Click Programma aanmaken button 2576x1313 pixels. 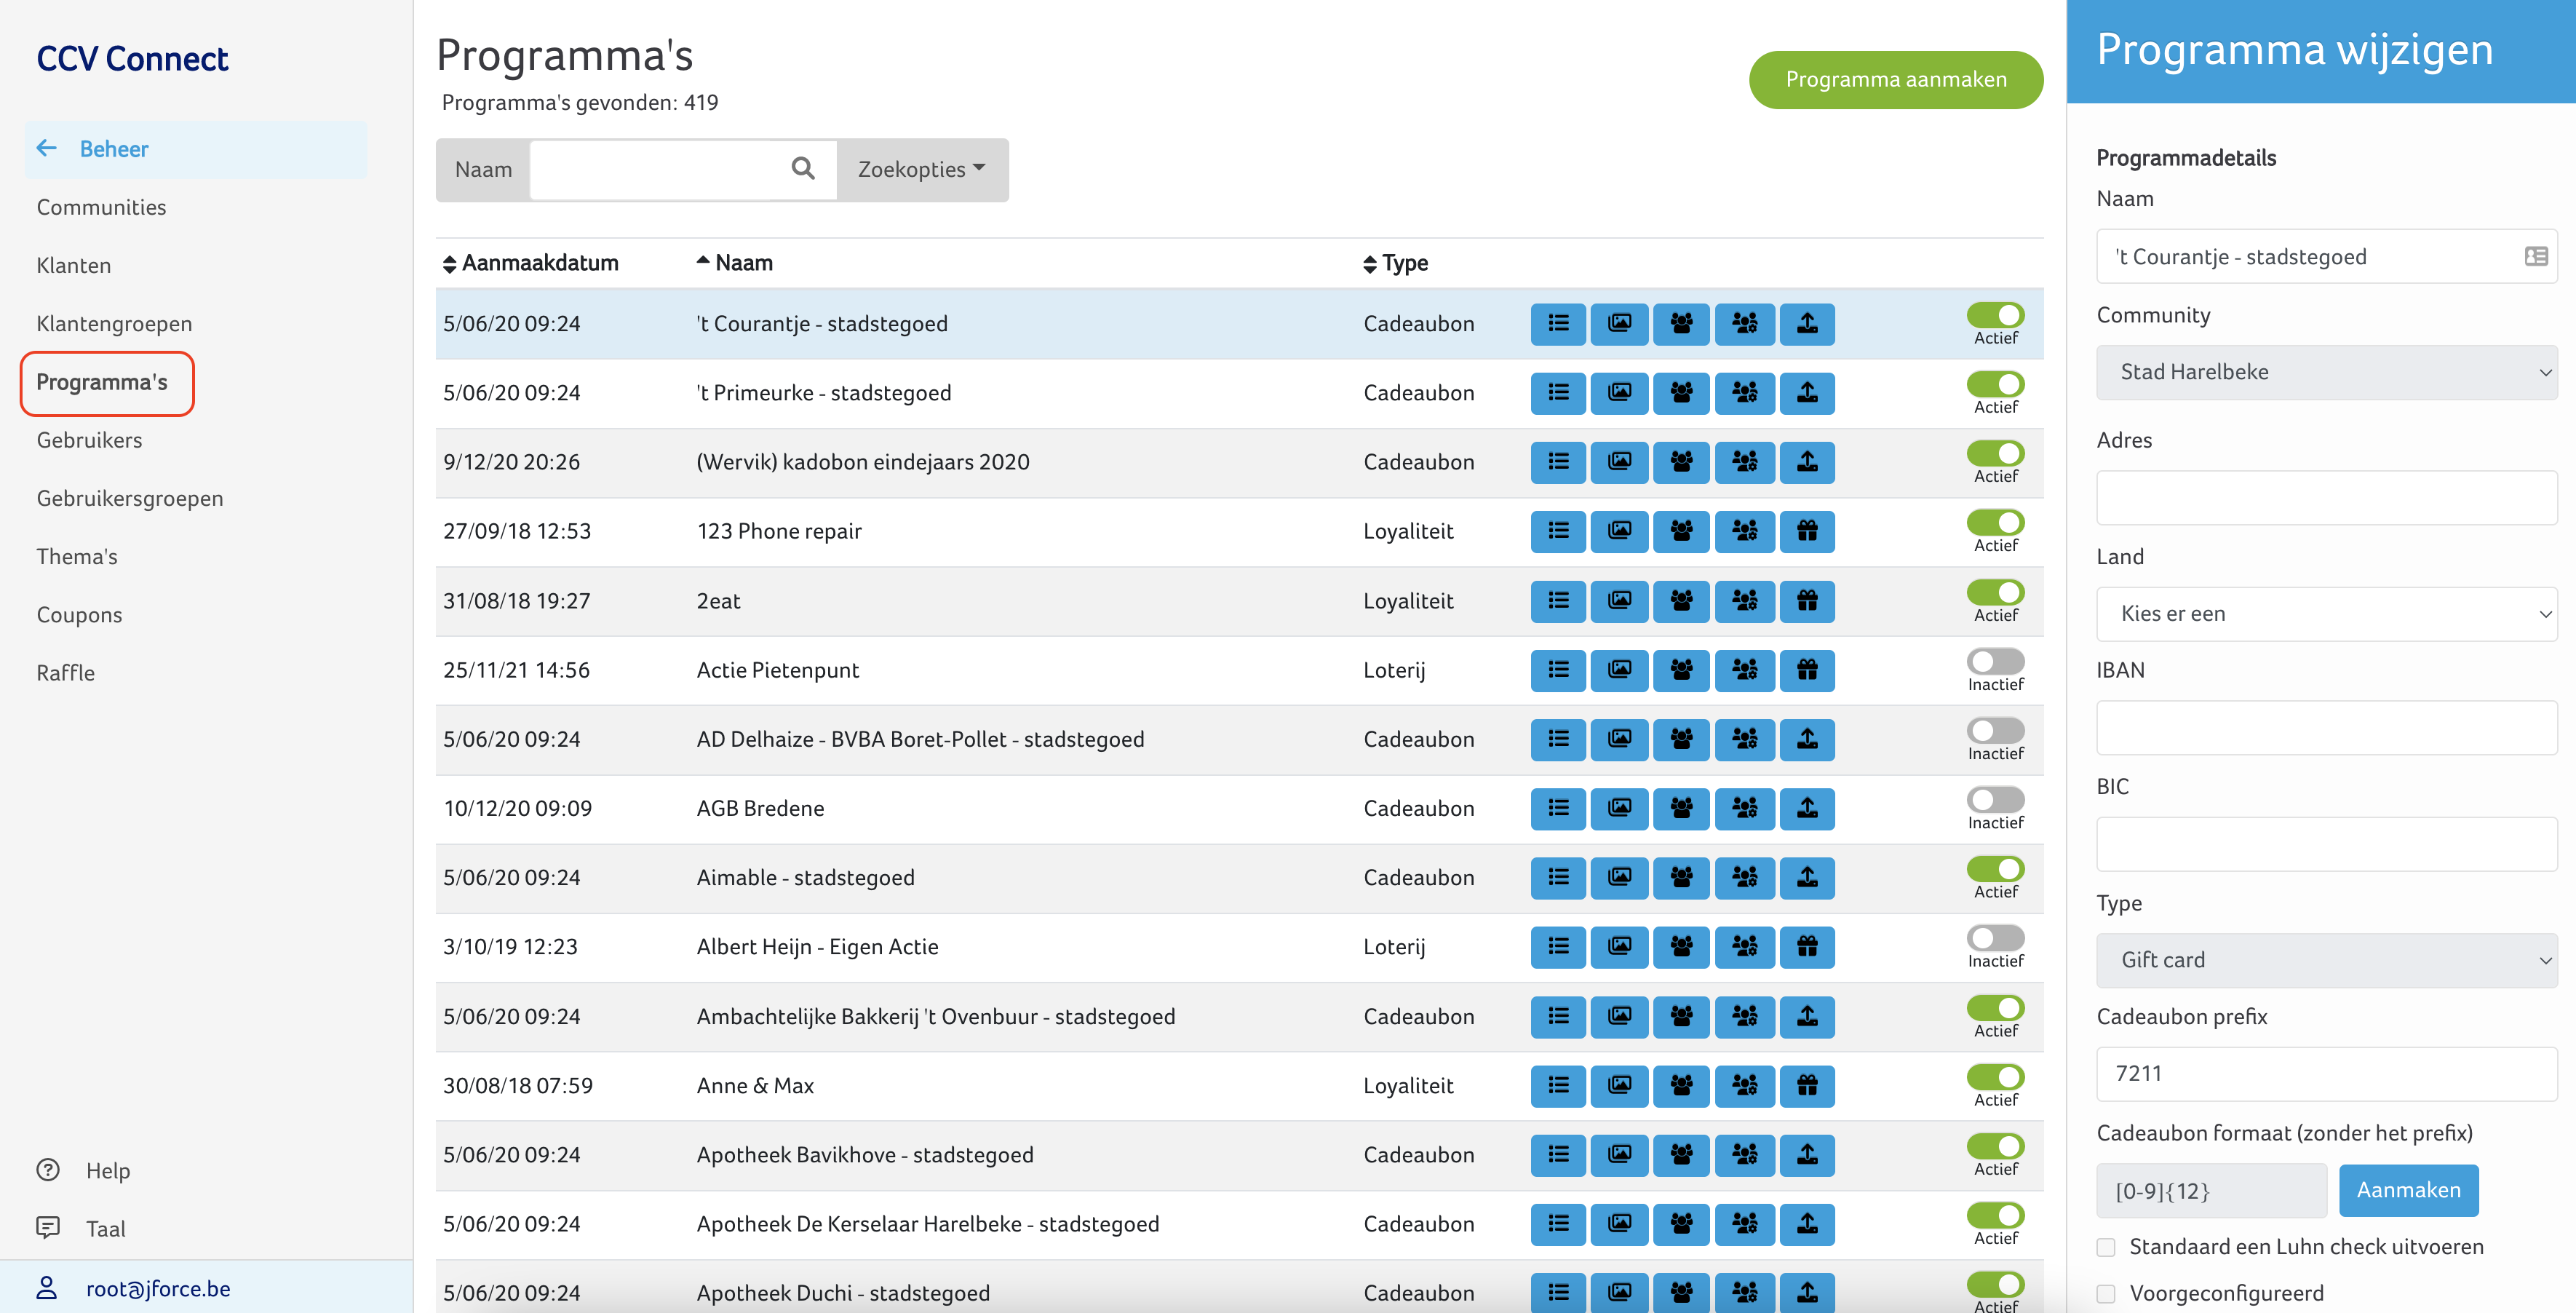[x=1895, y=80]
